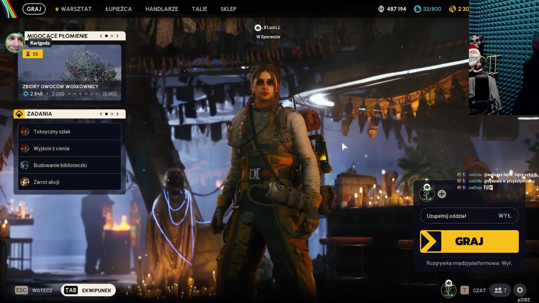Click the 487 194 coin balance
This screenshot has height=303, width=539.
[x=396, y=9]
